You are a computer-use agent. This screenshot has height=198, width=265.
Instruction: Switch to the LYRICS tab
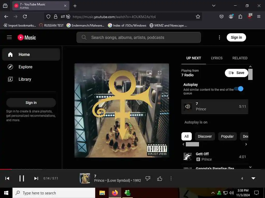[217, 58]
